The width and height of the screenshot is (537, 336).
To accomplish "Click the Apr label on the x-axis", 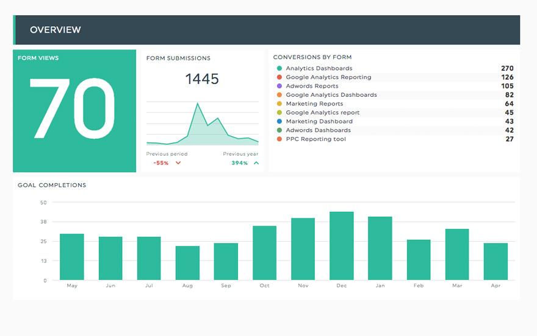I will (x=496, y=285).
